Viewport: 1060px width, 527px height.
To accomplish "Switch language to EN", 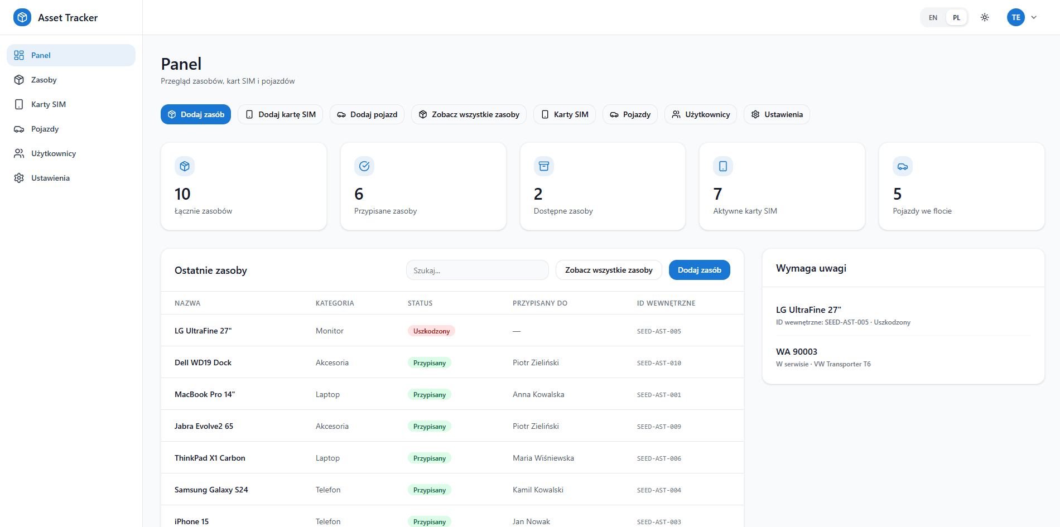I will click(x=933, y=17).
